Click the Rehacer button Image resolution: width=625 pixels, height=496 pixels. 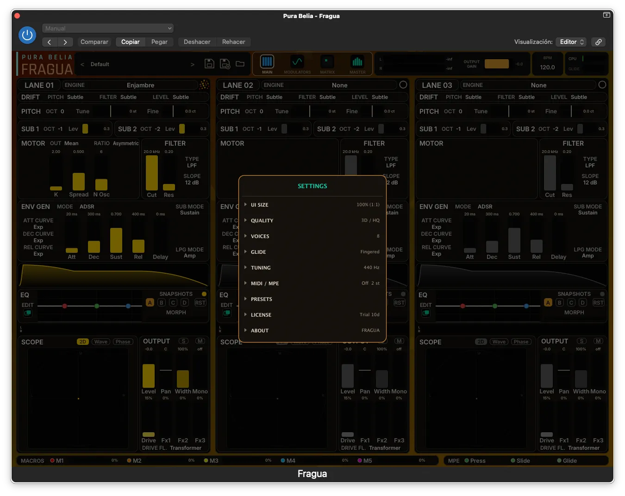[233, 42]
